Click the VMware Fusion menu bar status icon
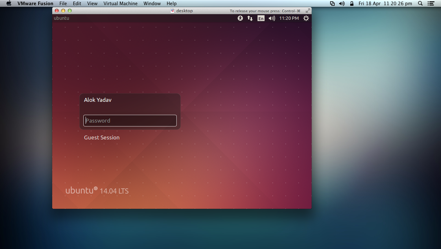This screenshot has width=441, height=249. pyautogui.click(x=332, y=4)
